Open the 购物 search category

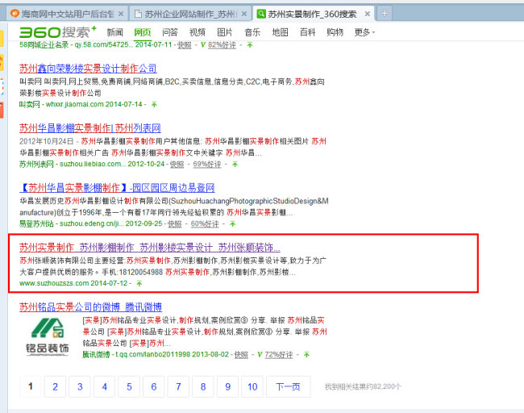(335, 32)
